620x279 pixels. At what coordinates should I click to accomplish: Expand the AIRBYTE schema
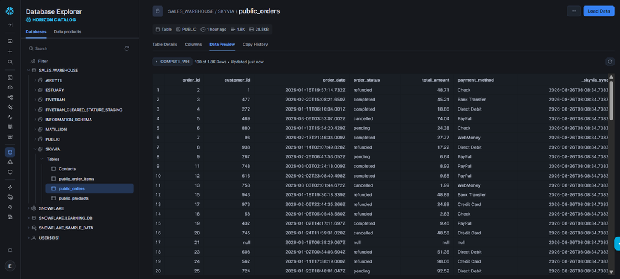pos(35,80)
